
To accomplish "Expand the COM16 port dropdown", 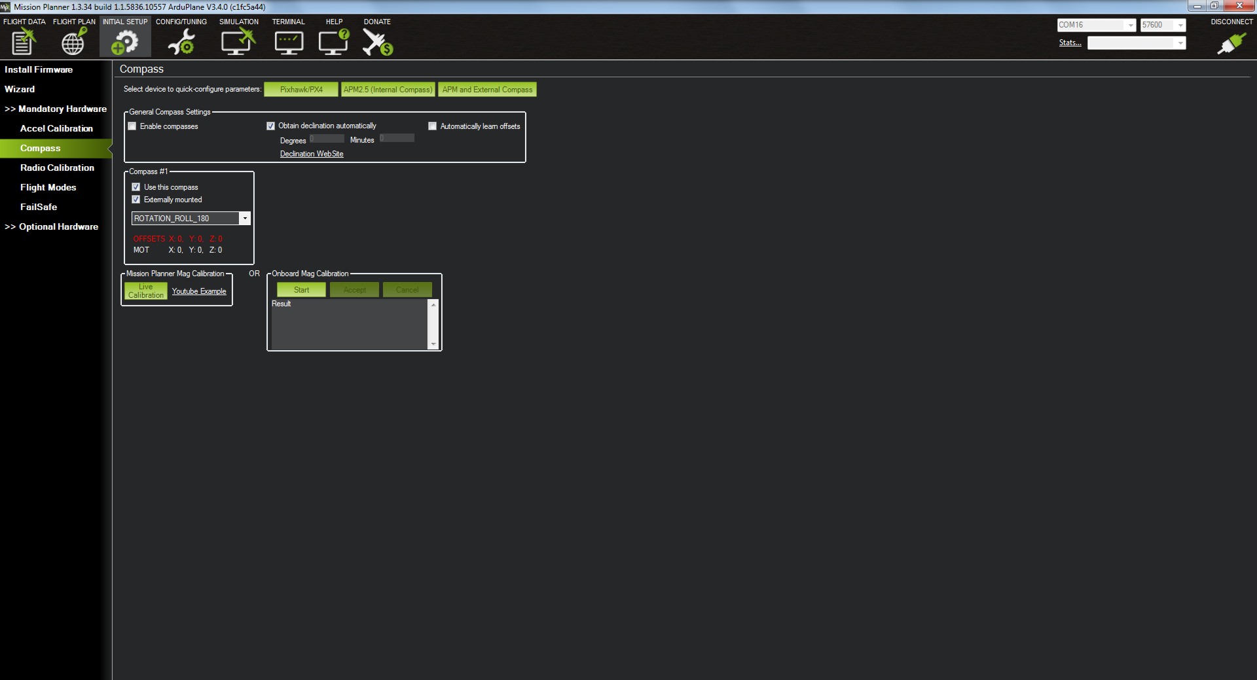I will (x=1129, y=26).
